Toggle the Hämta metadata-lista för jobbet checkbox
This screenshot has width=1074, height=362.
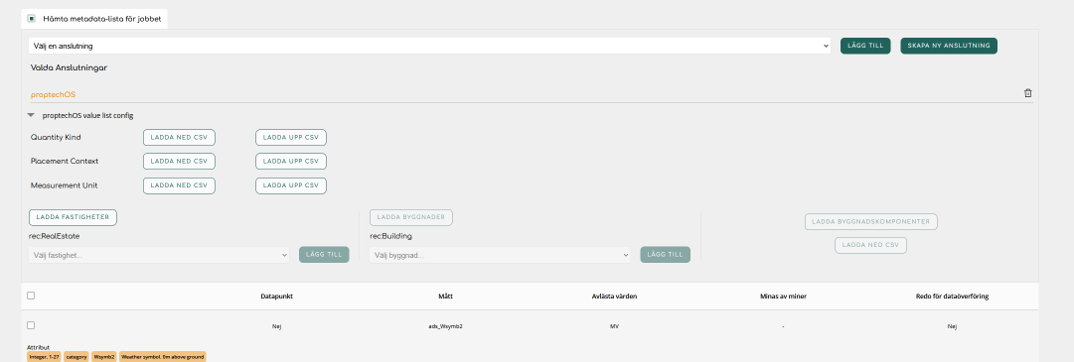click(32, 19)
